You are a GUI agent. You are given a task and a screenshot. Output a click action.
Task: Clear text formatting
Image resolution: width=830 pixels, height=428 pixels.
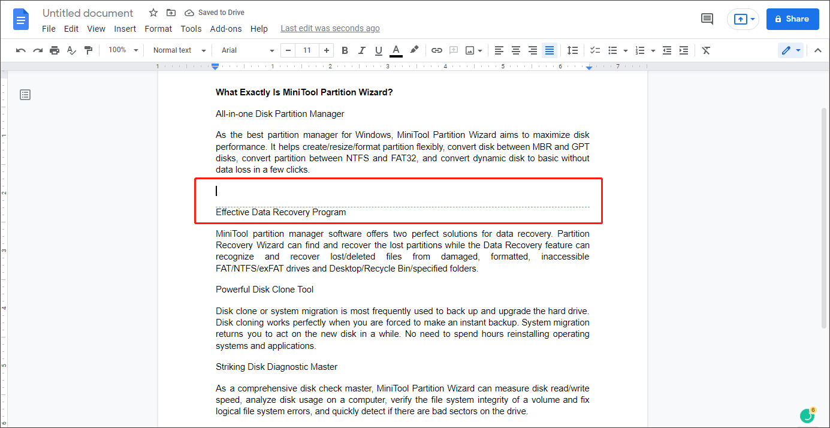coord(706,50)
